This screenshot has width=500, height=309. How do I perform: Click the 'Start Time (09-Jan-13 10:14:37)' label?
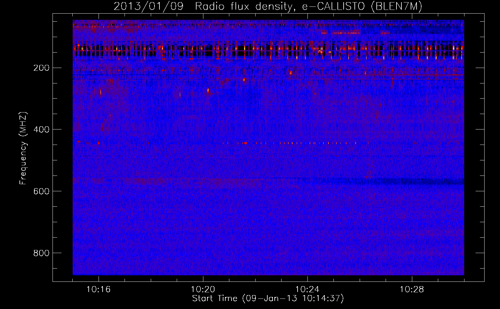pyautogui.click(x=268, y=298)
